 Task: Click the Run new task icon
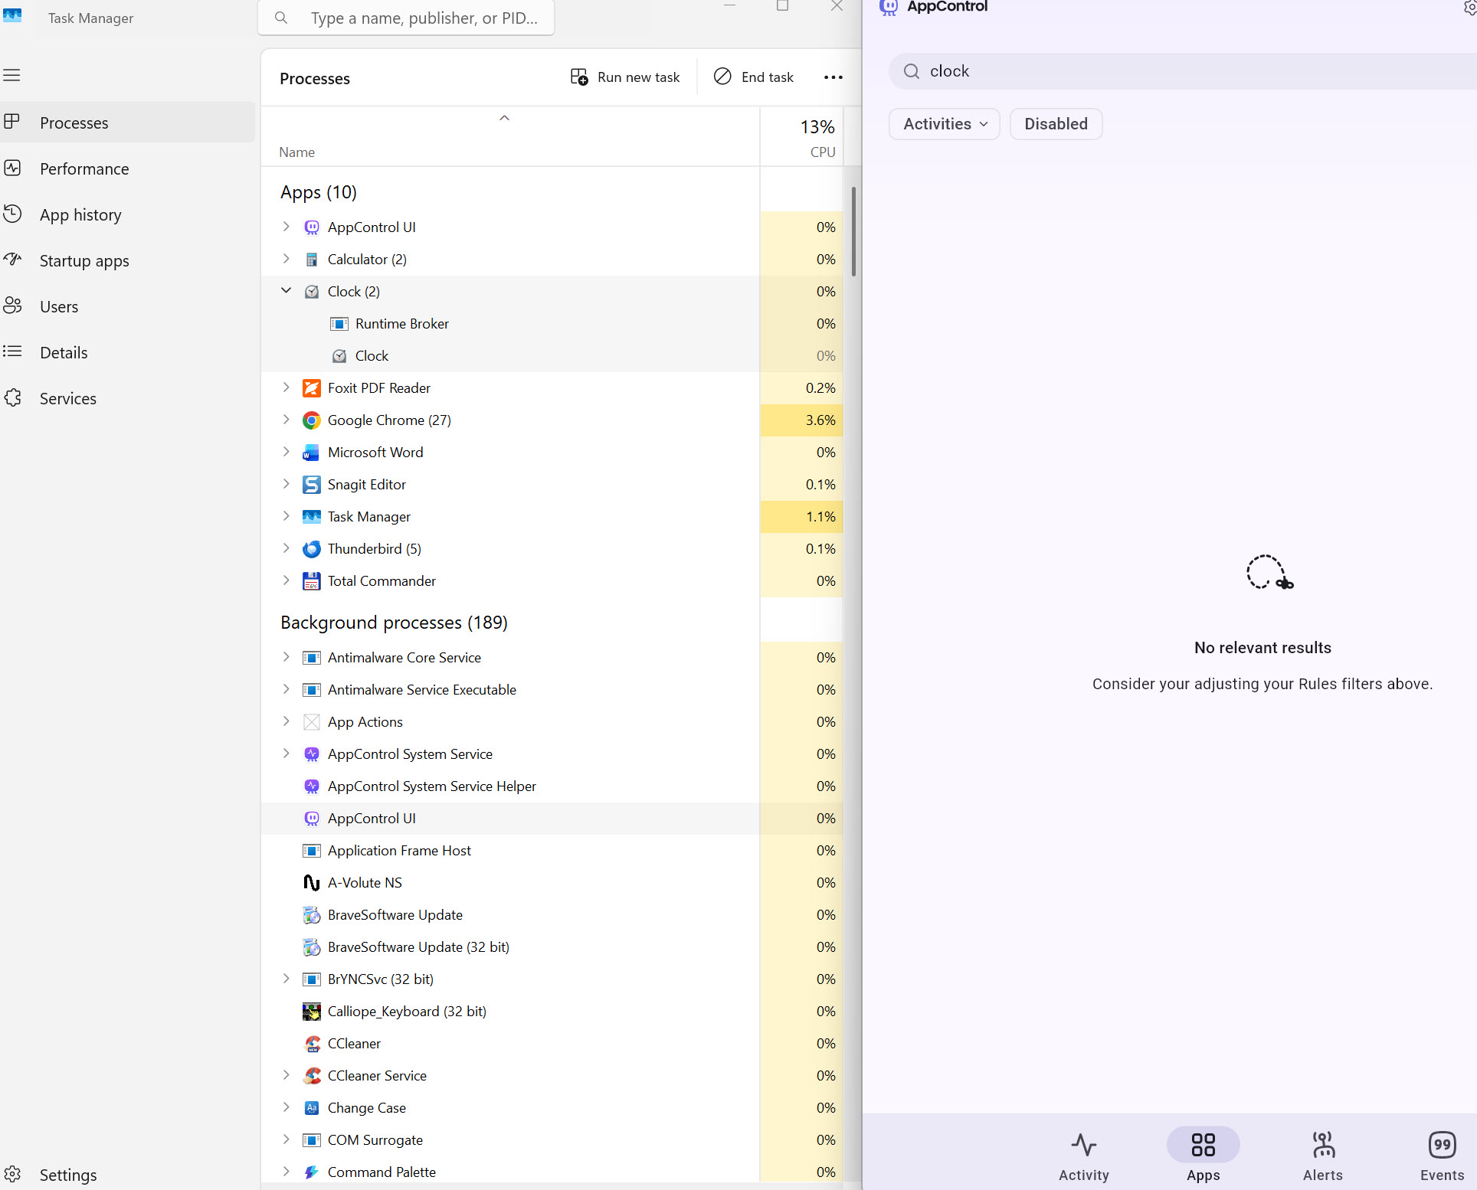(579, 77)
